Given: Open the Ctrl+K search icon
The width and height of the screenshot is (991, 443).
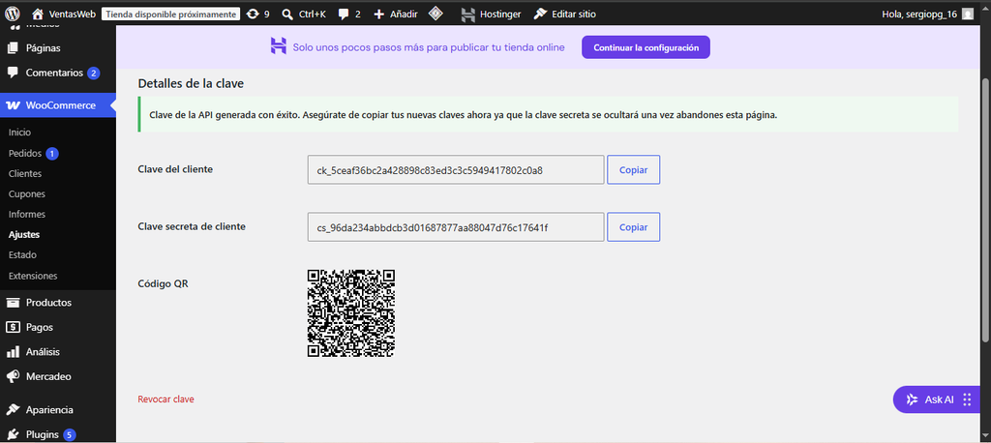Looking at the screenshot, I should pyautogui.click(x=287, y=14).
